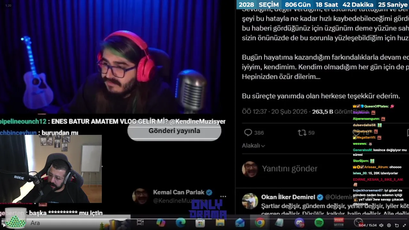
Task: Click Kemal Can Parlak's verified badge
Action: 209,192
